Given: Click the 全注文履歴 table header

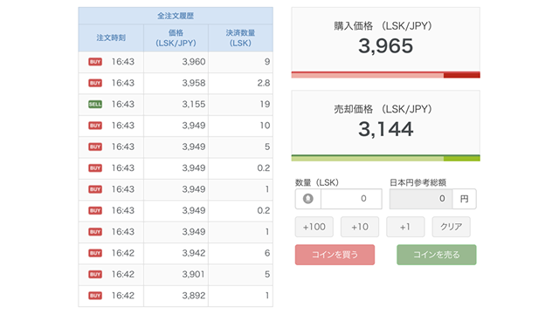Looking at the screenshot, I should tap(176, 16).
